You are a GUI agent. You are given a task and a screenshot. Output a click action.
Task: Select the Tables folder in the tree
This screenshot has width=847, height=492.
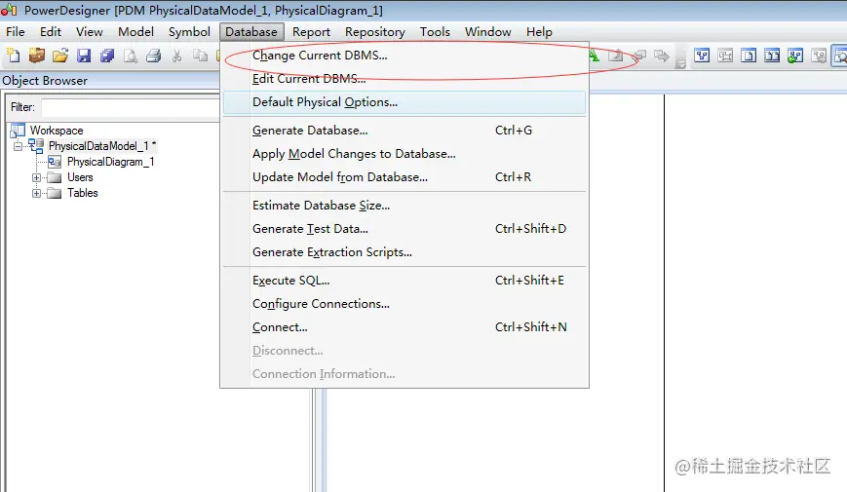(x=83, y=193)
